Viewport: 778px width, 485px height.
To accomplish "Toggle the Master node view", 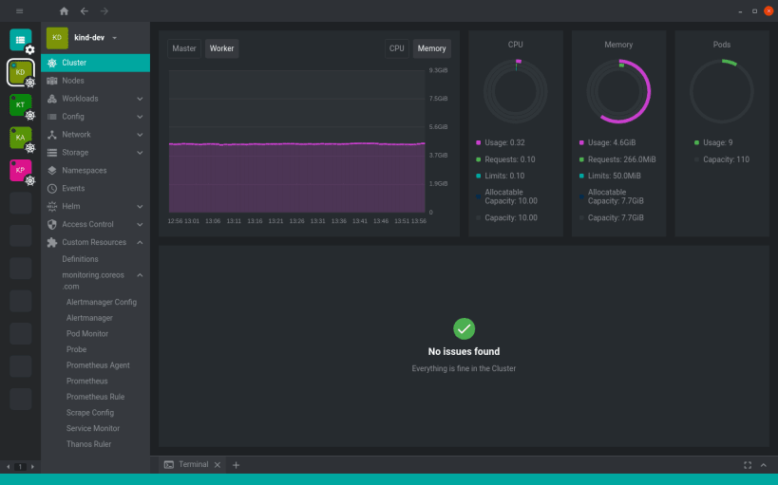I will point(184,48).
